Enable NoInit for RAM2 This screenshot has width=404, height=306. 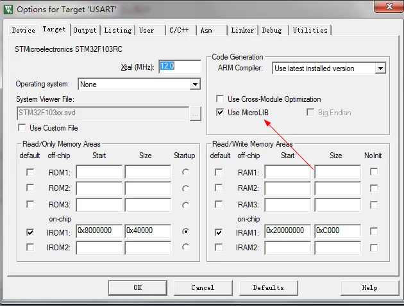(374, 188)
